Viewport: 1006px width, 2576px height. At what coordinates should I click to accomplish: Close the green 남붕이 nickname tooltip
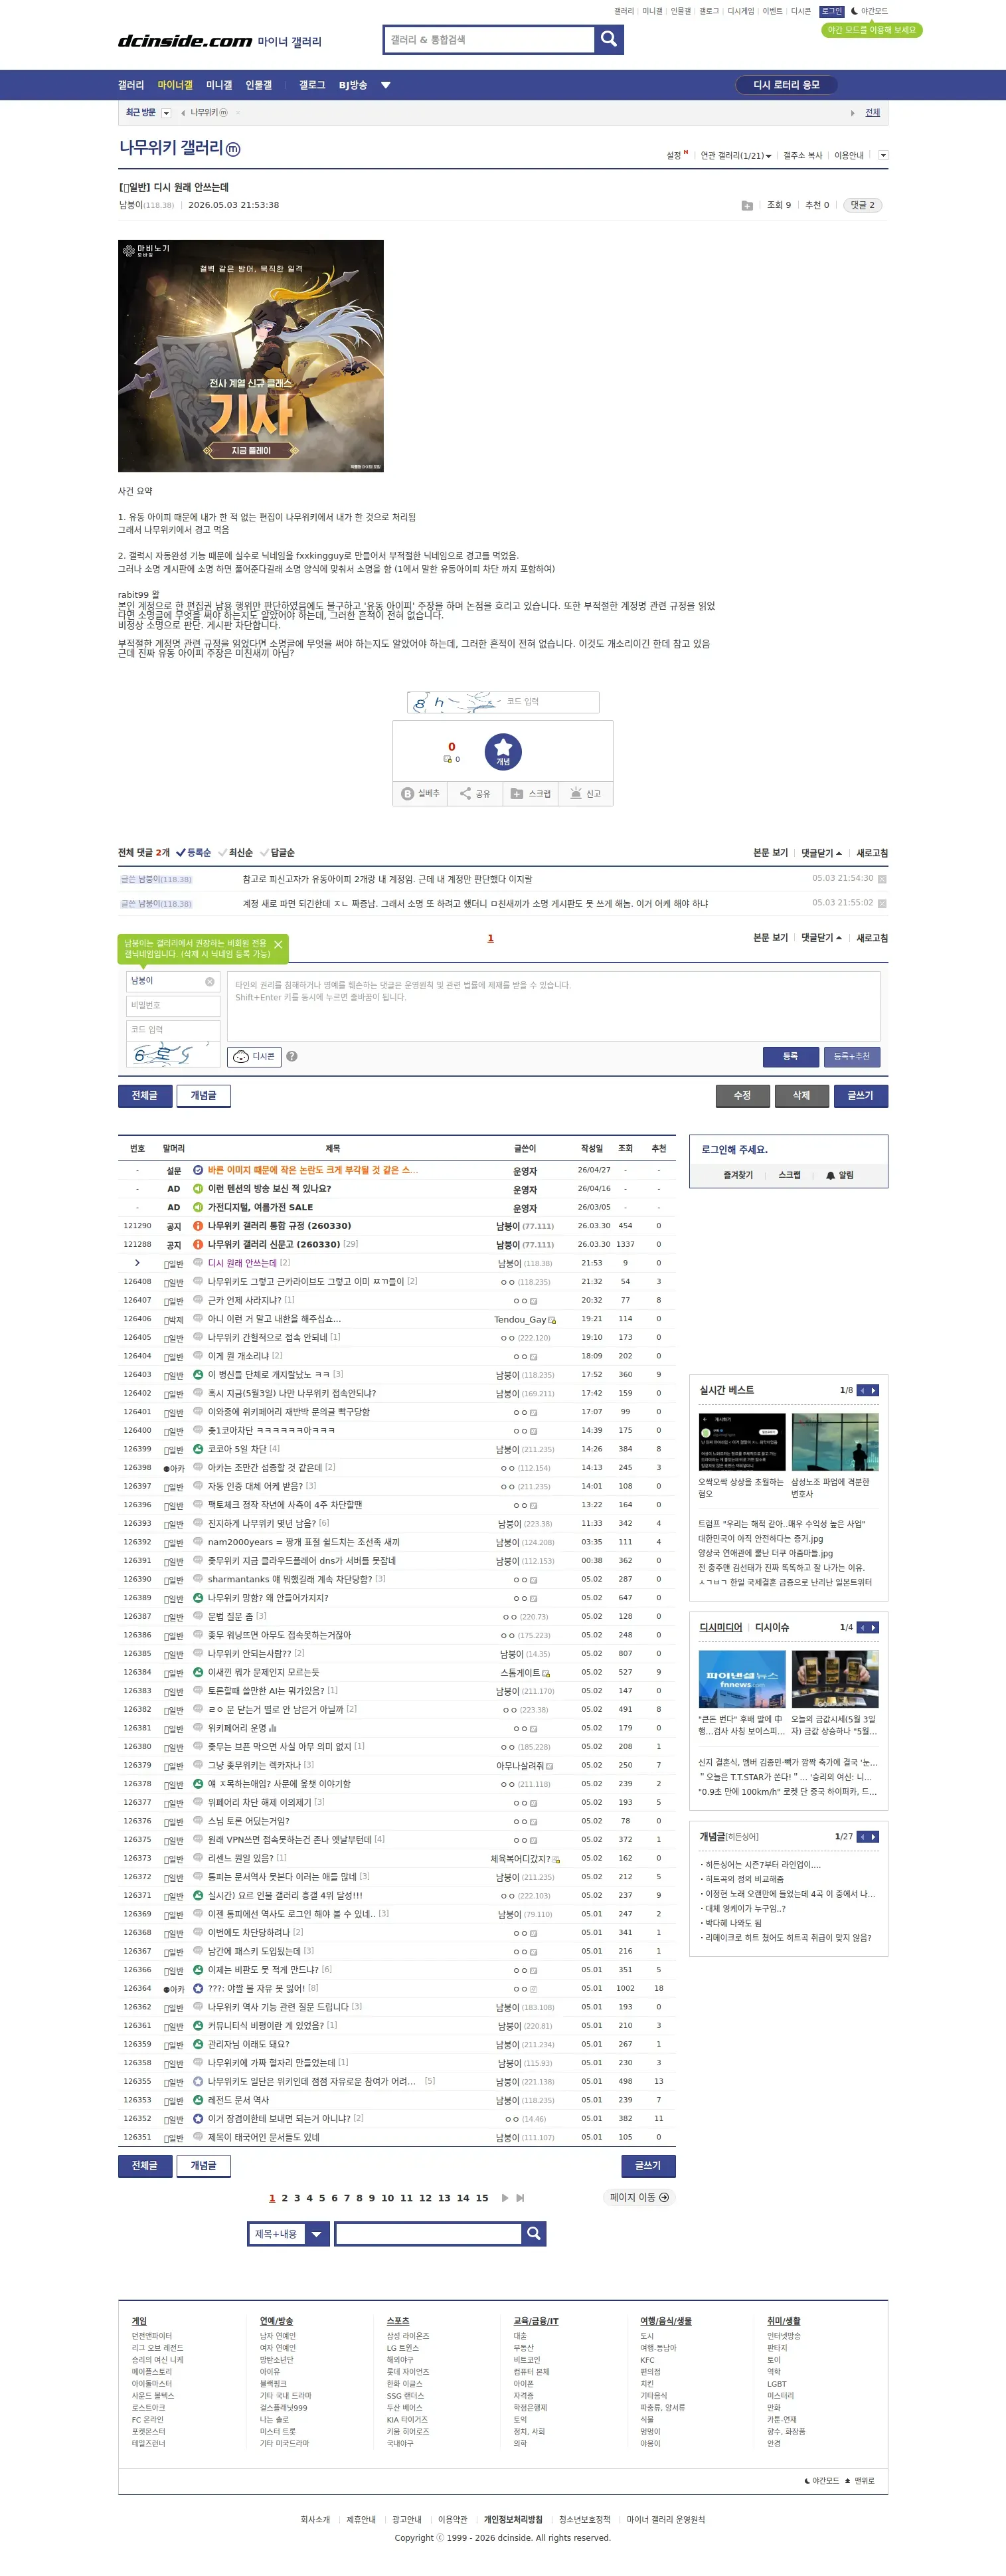tap(278, 944)
